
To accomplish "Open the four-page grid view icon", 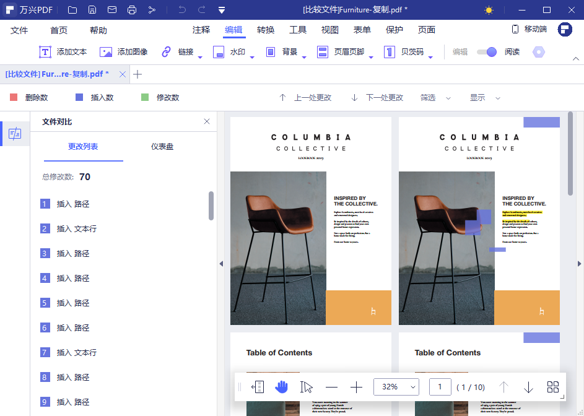I will point(552,386).
